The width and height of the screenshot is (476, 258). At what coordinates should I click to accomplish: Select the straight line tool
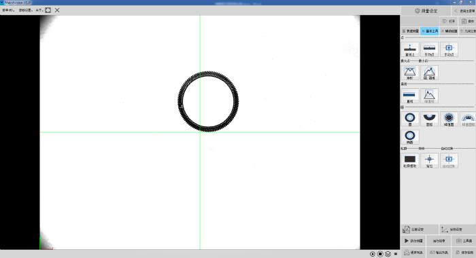point(410,96)
